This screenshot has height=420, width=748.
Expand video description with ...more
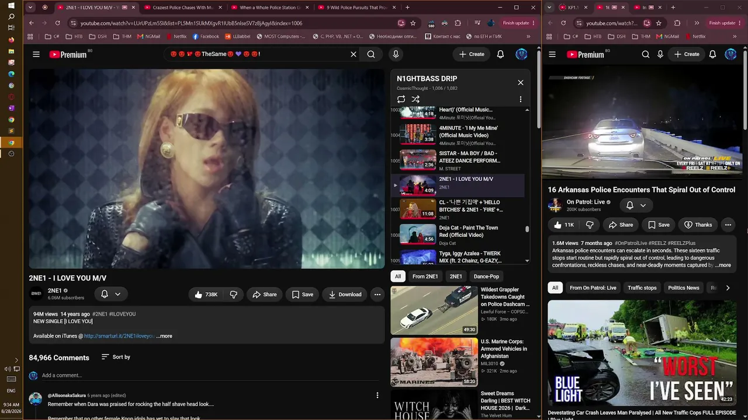[x=164, y=336]
